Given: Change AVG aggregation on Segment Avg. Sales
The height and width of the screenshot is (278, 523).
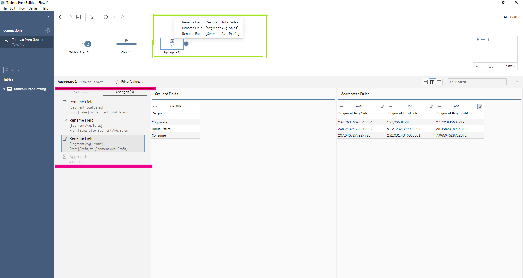Looking at the screenshot, I should 359,106.
